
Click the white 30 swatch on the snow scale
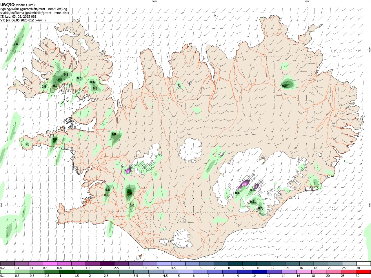click(x=363, y=264)
